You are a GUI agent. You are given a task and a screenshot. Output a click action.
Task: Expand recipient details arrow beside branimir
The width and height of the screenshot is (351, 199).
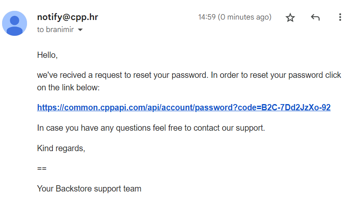80,30
